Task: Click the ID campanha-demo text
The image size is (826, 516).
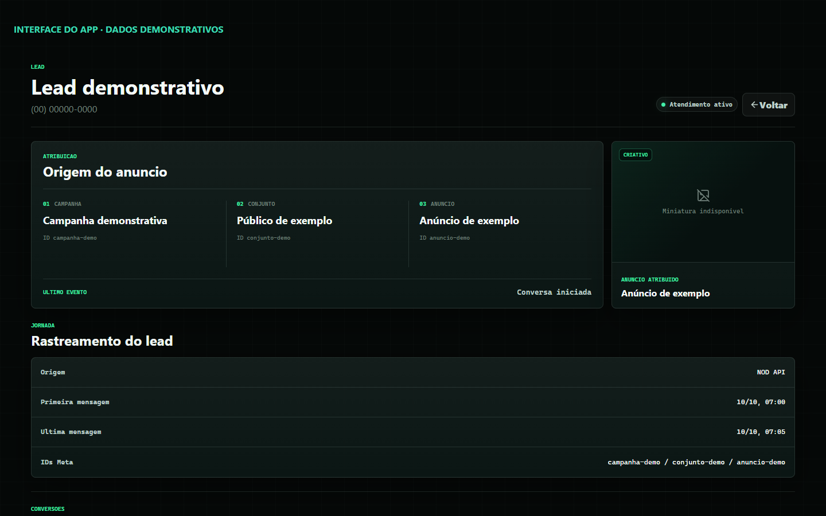Action: (70, 238)
